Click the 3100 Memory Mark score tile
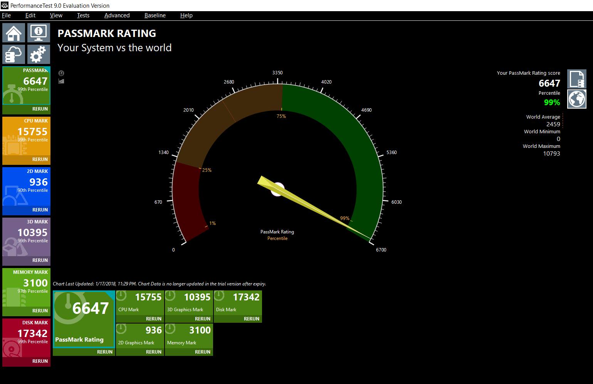This screenshot has height=384, width=593. click(189, 336)
